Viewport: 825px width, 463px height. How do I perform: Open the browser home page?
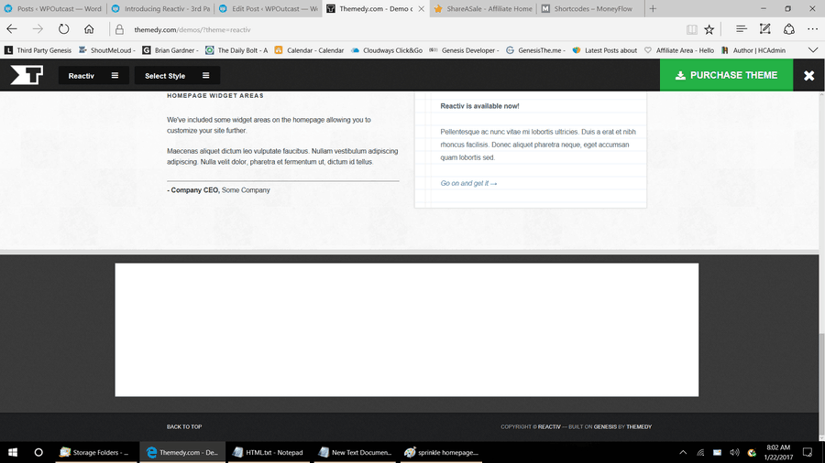[x=89, y=29]
